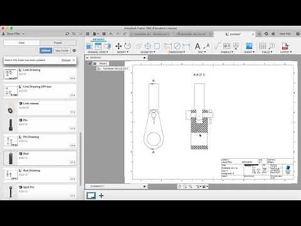Collapse the Sheet1 tree node arrow
This screenshot has height=226, width=301.
click(x=90, y=63)
